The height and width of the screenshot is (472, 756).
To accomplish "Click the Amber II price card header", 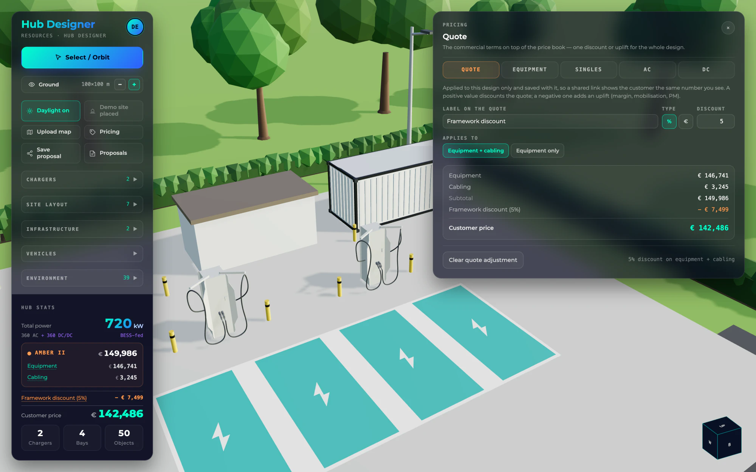I will coord(82,353).
